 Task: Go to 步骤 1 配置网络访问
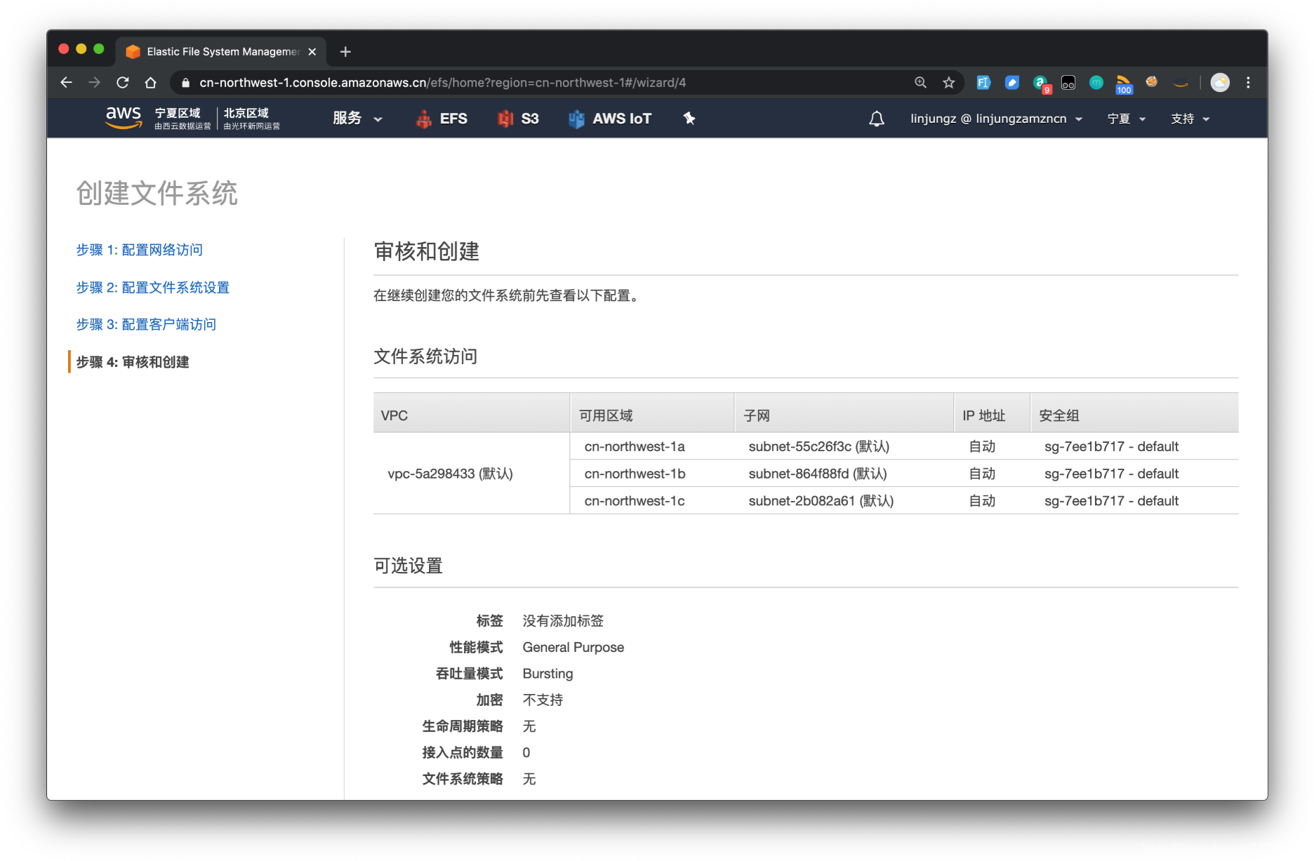[x=139, y=250]
